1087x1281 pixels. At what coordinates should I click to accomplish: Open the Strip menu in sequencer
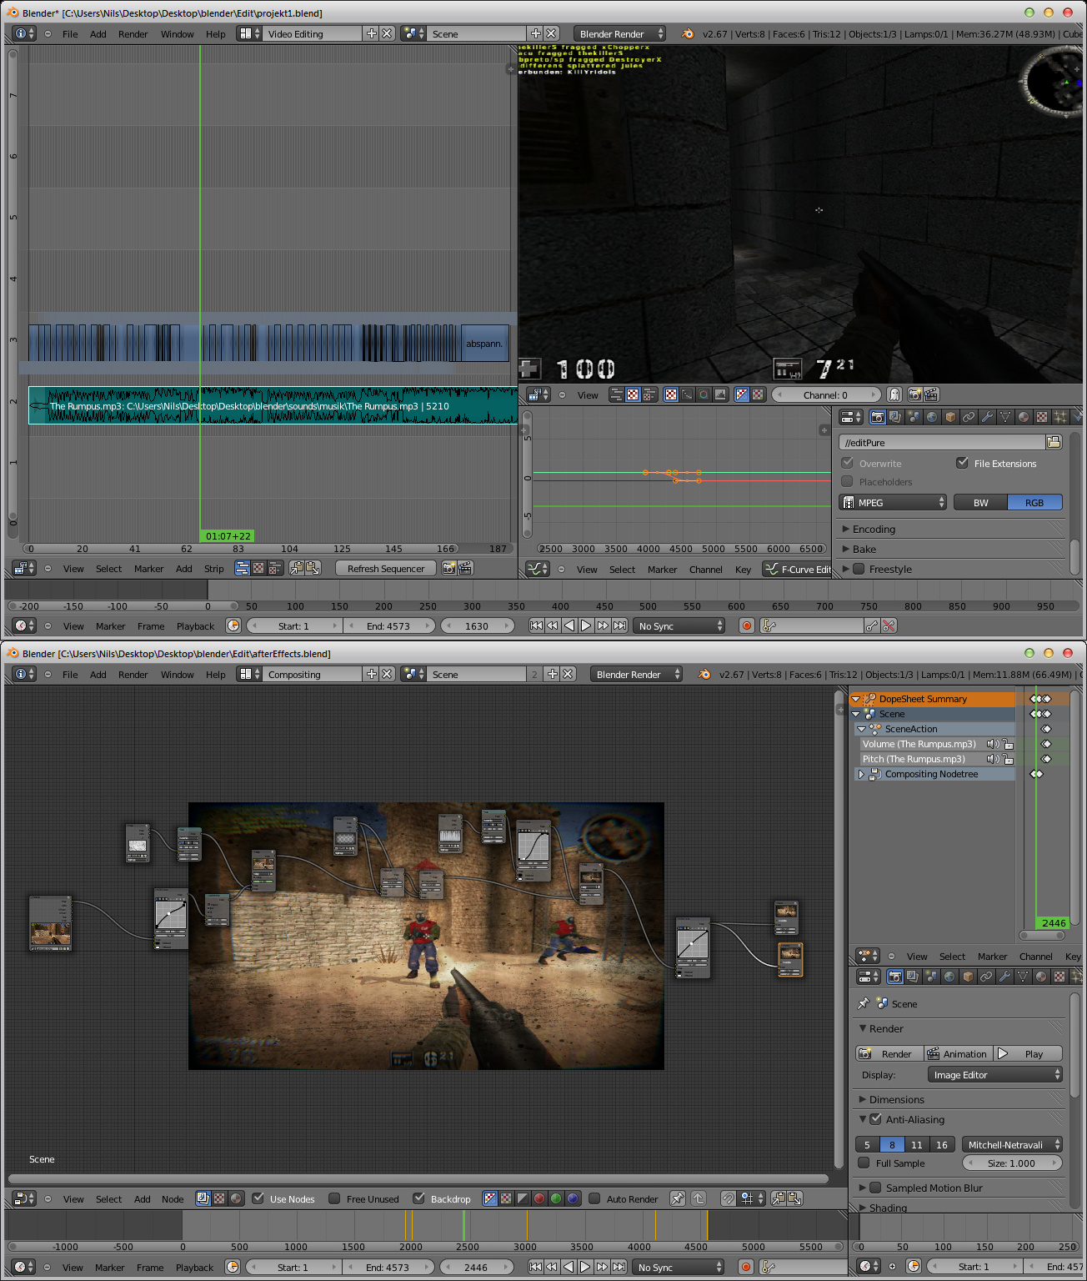point(214,569)
